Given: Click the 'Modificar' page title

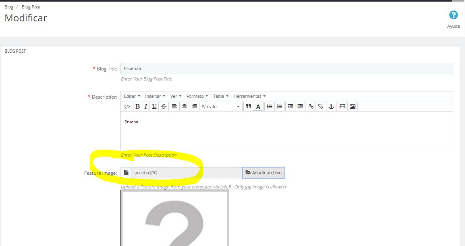Looking at the screenshot, I should point(26,18).
